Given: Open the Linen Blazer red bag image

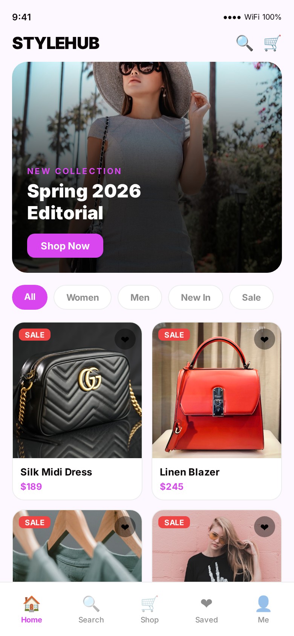Looking at the screenshot, I should 217,390.
